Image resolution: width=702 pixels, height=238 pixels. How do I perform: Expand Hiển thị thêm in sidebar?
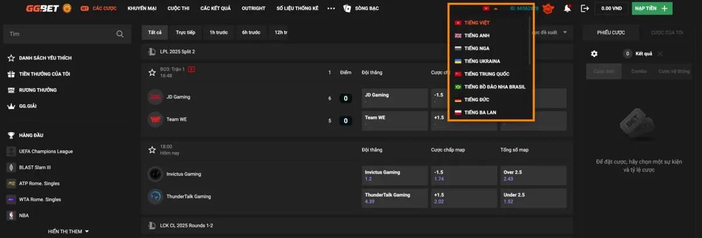[68, 232]
